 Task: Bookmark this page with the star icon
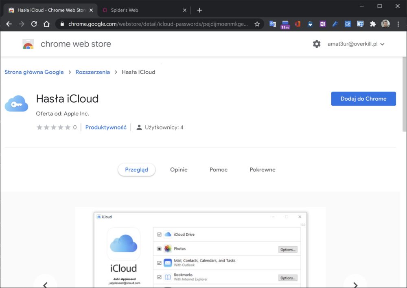tap(257, 24)
